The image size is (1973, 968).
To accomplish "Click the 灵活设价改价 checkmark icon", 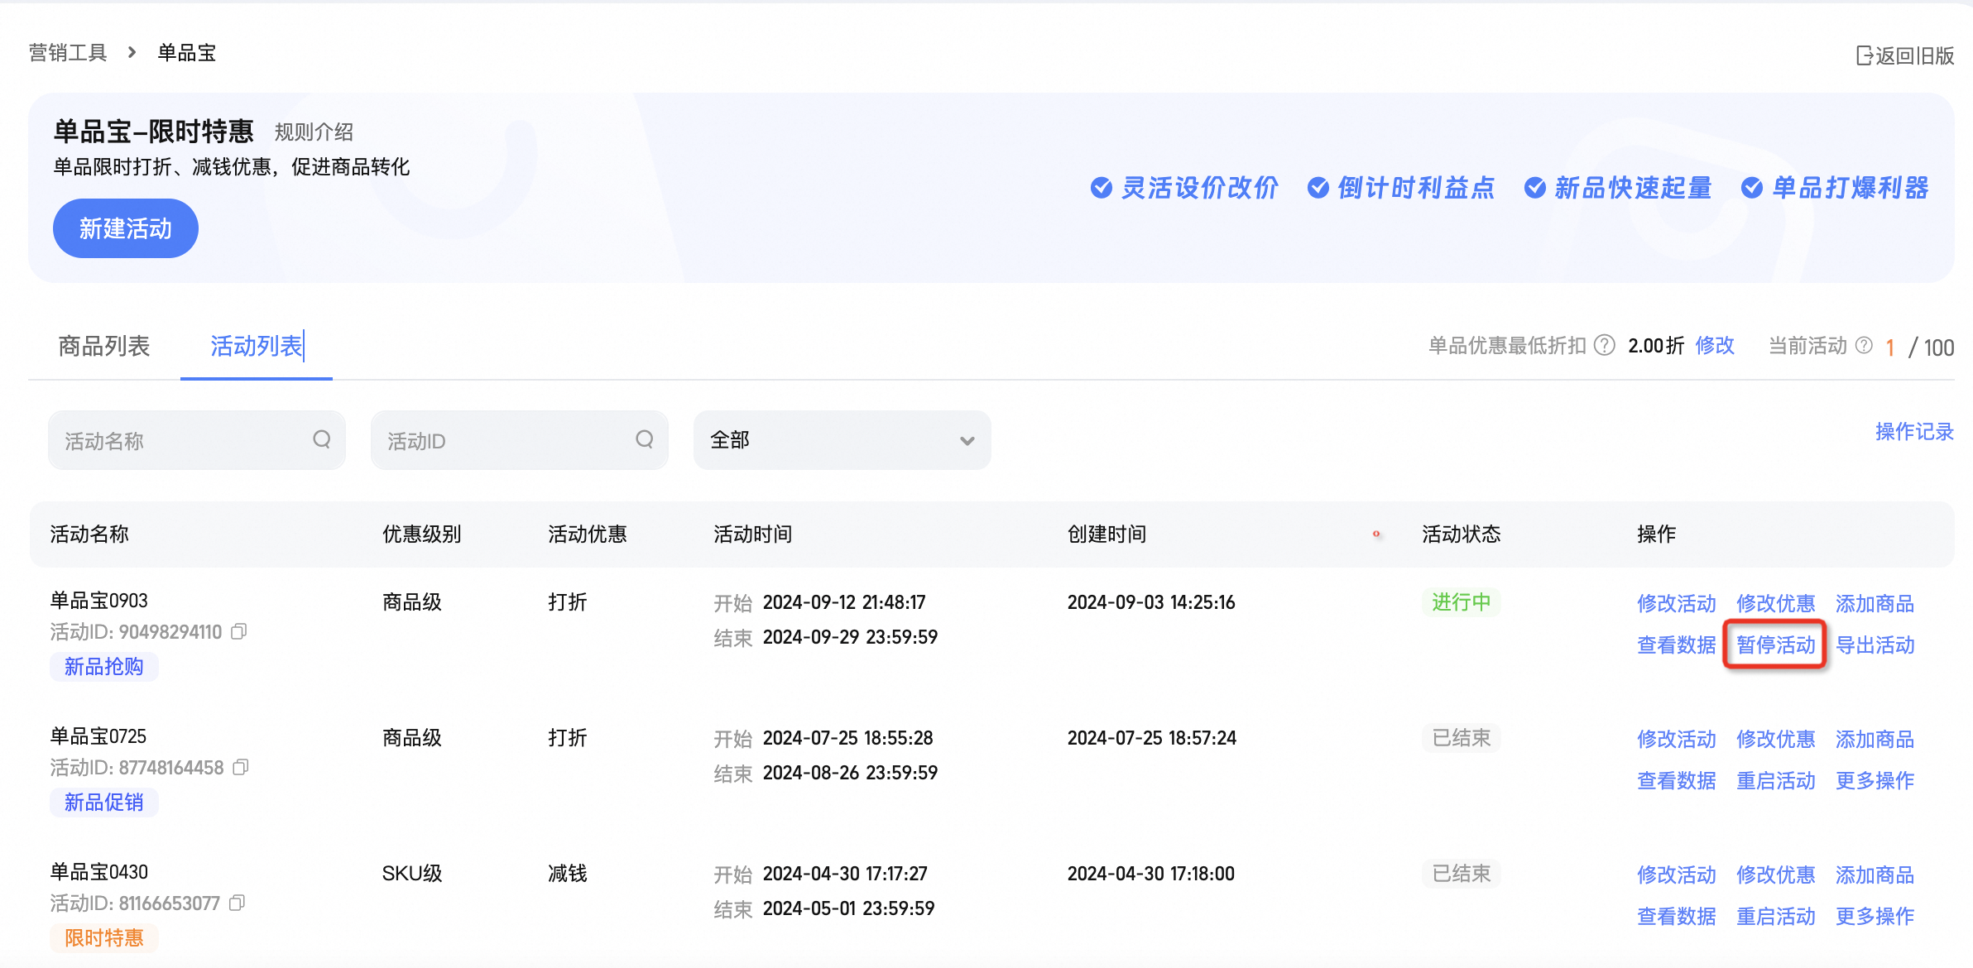I will (x=1101, y=188).
